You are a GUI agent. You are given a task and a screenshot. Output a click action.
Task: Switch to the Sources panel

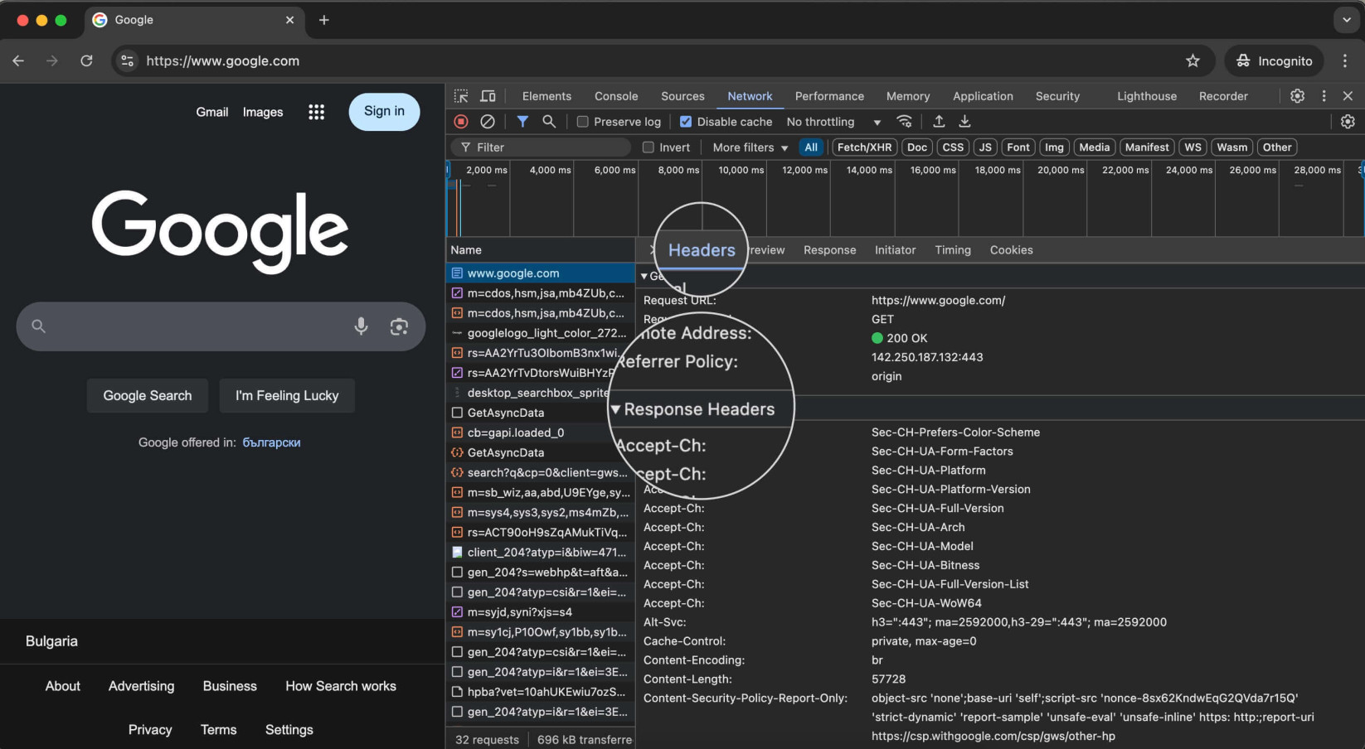(x=682, y=96)
